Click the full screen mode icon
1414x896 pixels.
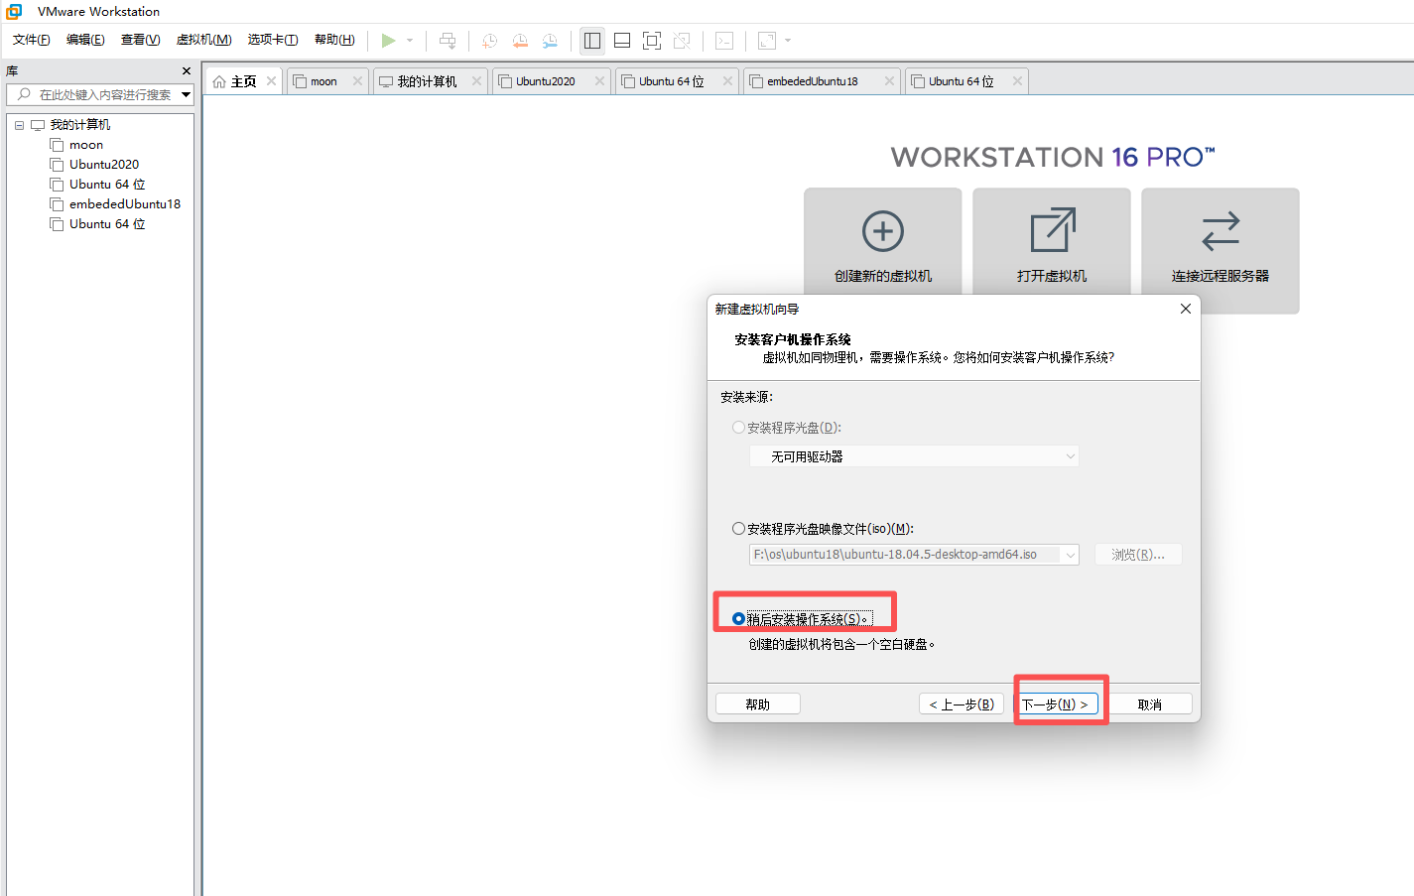[x=652, y=41]
